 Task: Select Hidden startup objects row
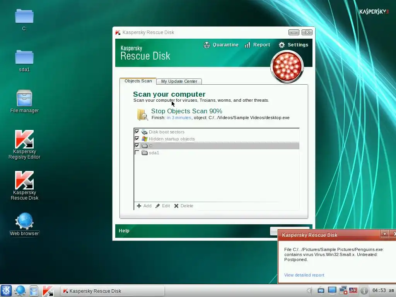coord(217,139)
